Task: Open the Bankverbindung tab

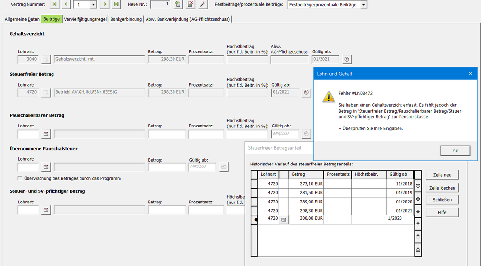Action: (x=126, y=19)
